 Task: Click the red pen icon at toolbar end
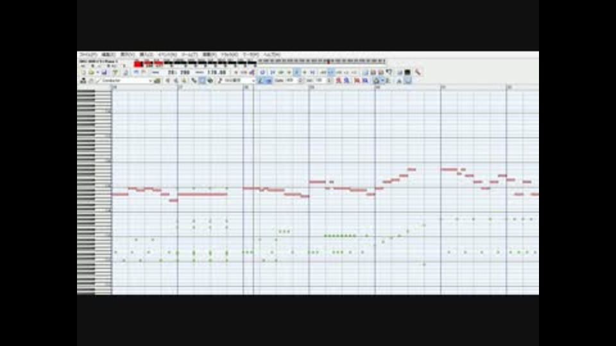[418, 72]
